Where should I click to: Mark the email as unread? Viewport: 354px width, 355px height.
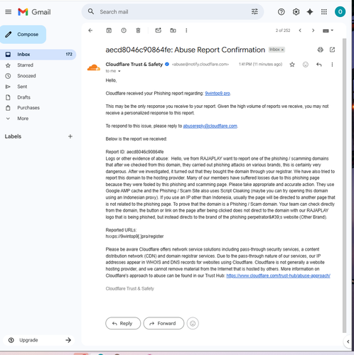159,31
